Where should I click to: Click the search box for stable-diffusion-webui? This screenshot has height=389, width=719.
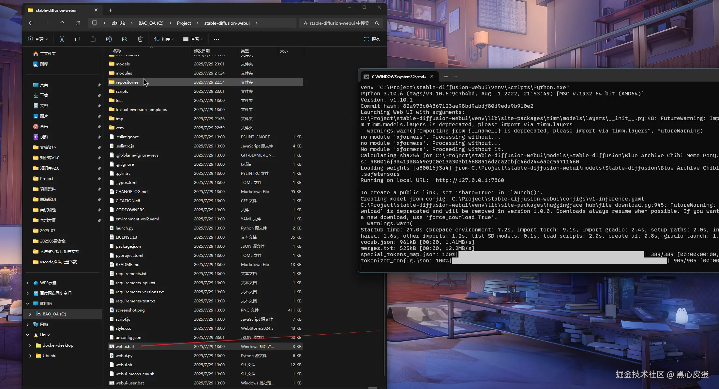(336, 23)
